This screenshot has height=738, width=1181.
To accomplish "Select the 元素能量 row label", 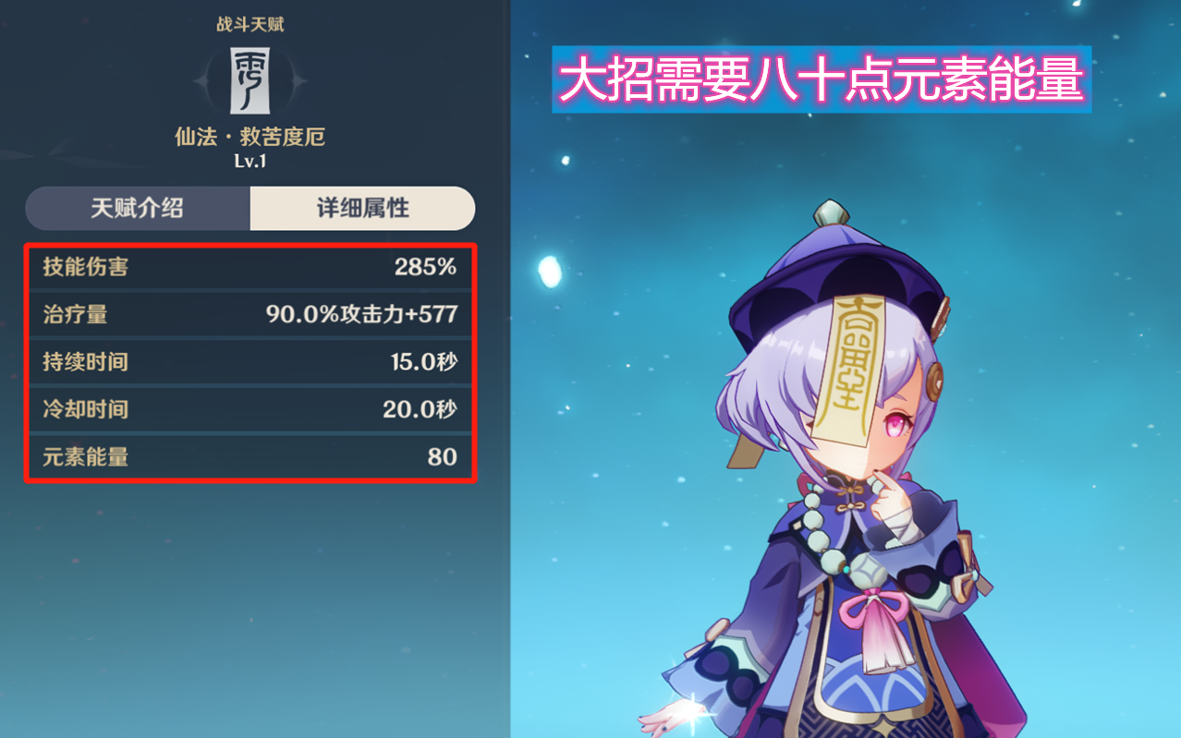I will pos(85,456).
